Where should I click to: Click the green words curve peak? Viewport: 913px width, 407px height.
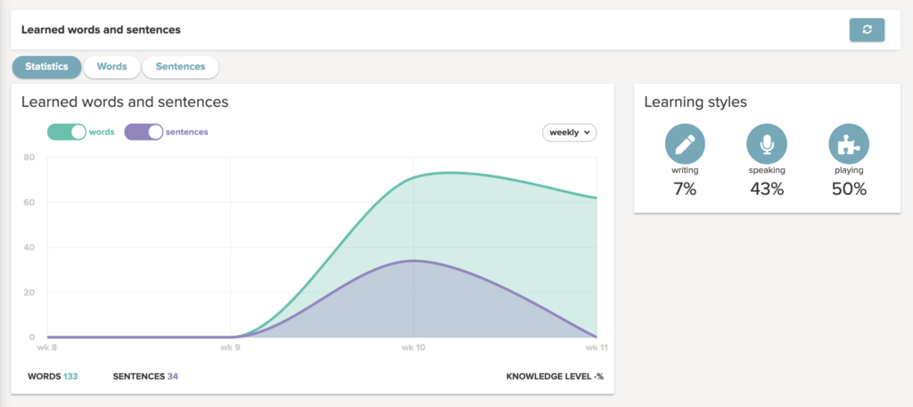451,172
